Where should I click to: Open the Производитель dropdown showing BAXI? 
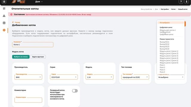click(x=28, y=77)
